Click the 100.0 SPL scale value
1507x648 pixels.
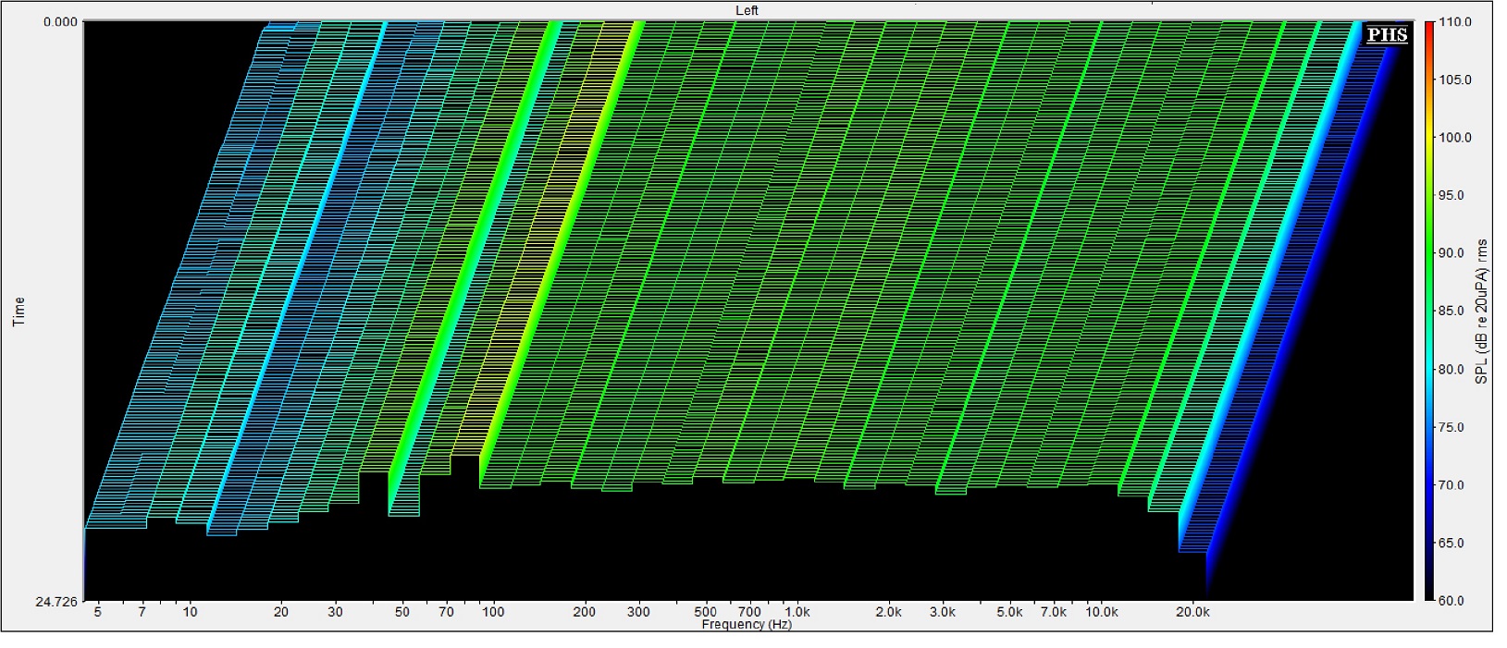pyautogui.click(x=1455, y=137)
